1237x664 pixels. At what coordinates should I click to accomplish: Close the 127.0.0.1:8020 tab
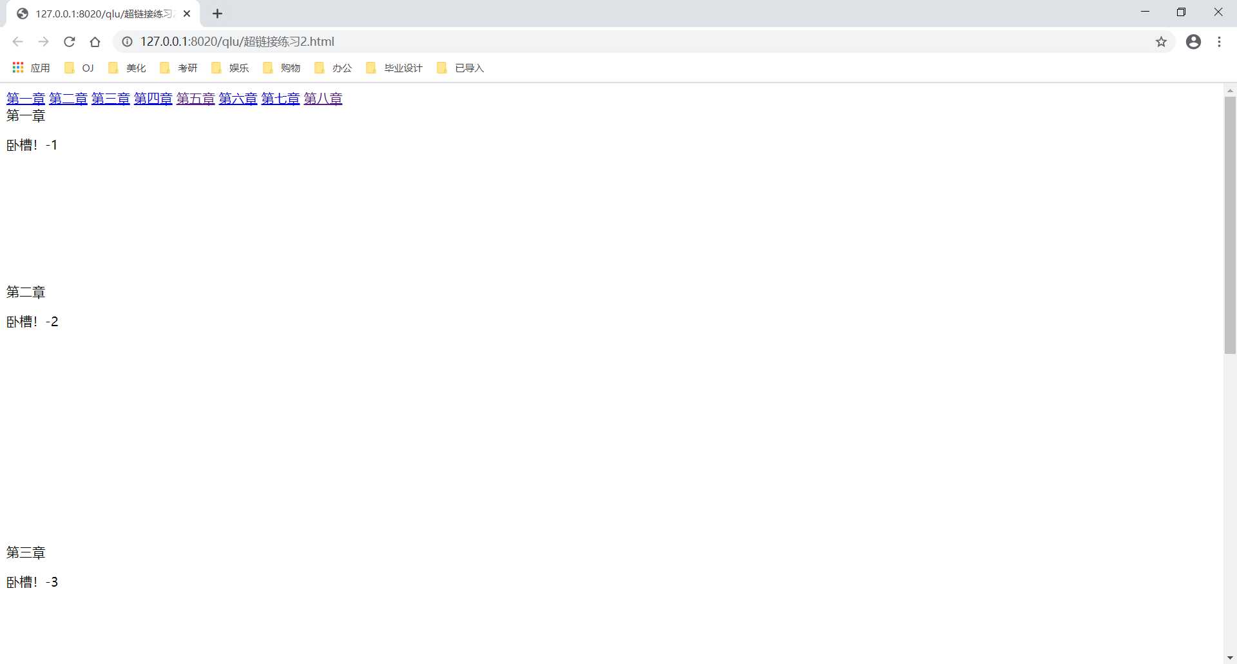click(x=187, y=14)
